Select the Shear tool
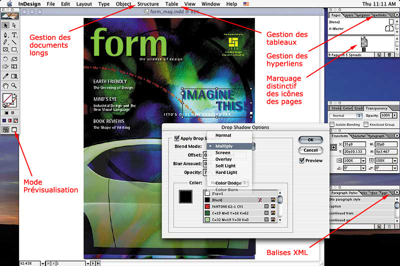400x266 pixels. tap(5, 66)
